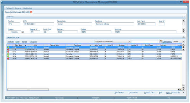The height and width of the screenshot is (103, 190).
Task: Click the Pesquisar button
Action: click(167, 42)
